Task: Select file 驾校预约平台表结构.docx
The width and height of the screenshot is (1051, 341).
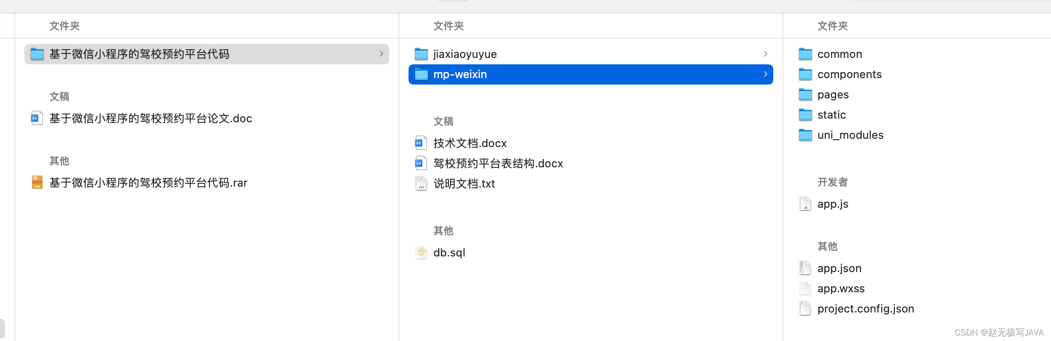Action: tap(498, 164)
